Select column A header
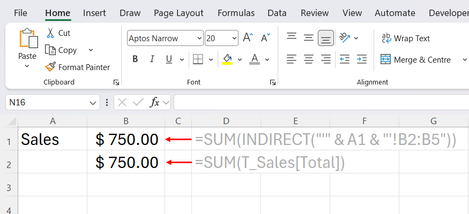The height and width of the screenshot is (214, 469). [53, 120]
